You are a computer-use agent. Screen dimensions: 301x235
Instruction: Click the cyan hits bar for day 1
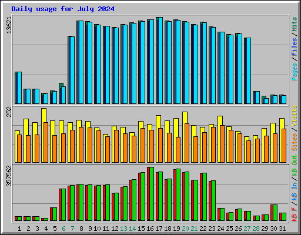coord(19,88)
